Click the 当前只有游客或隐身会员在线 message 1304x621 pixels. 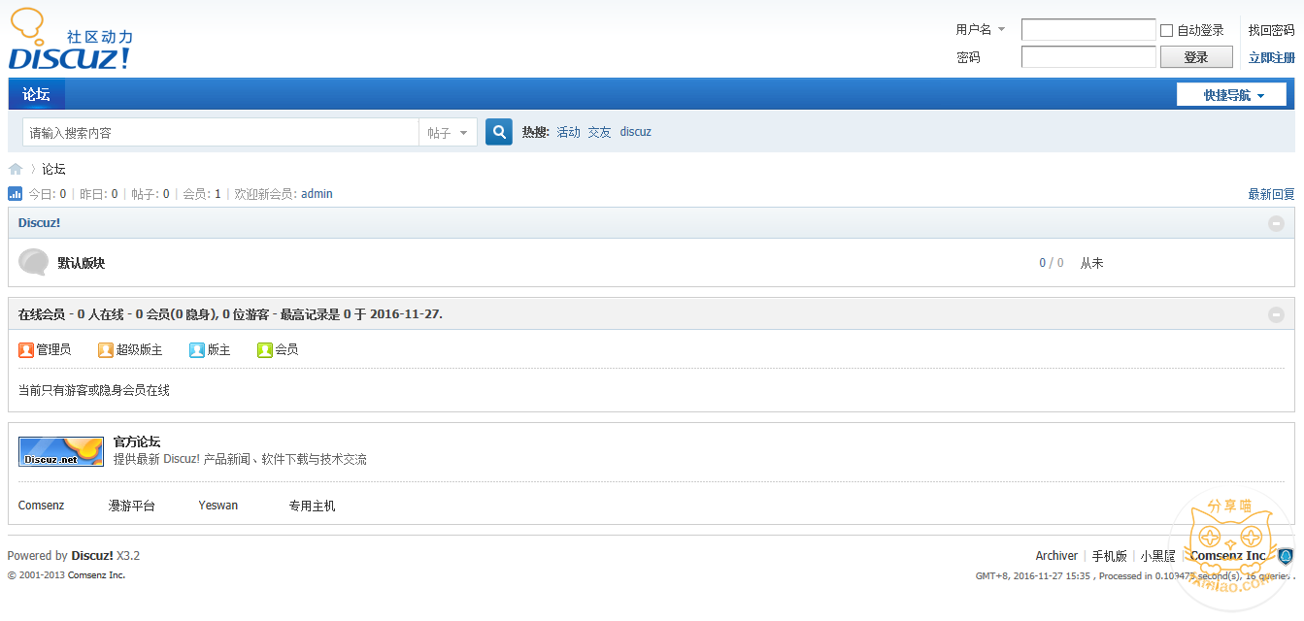pyautogui.click(x=94, y=390)
